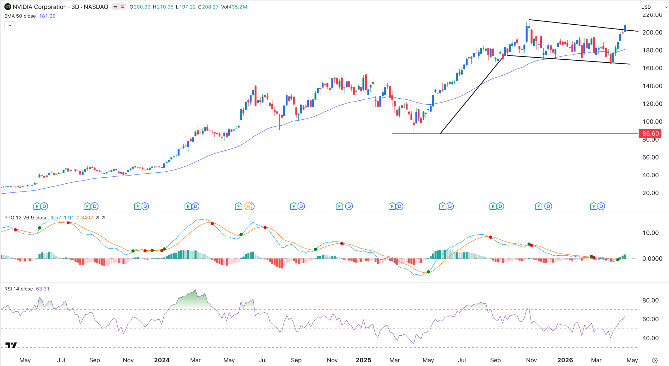Viewport: 669px width, 366px height.
Task: Select the PPO 12 26 9 indicator legend
Action: [26, 218]
